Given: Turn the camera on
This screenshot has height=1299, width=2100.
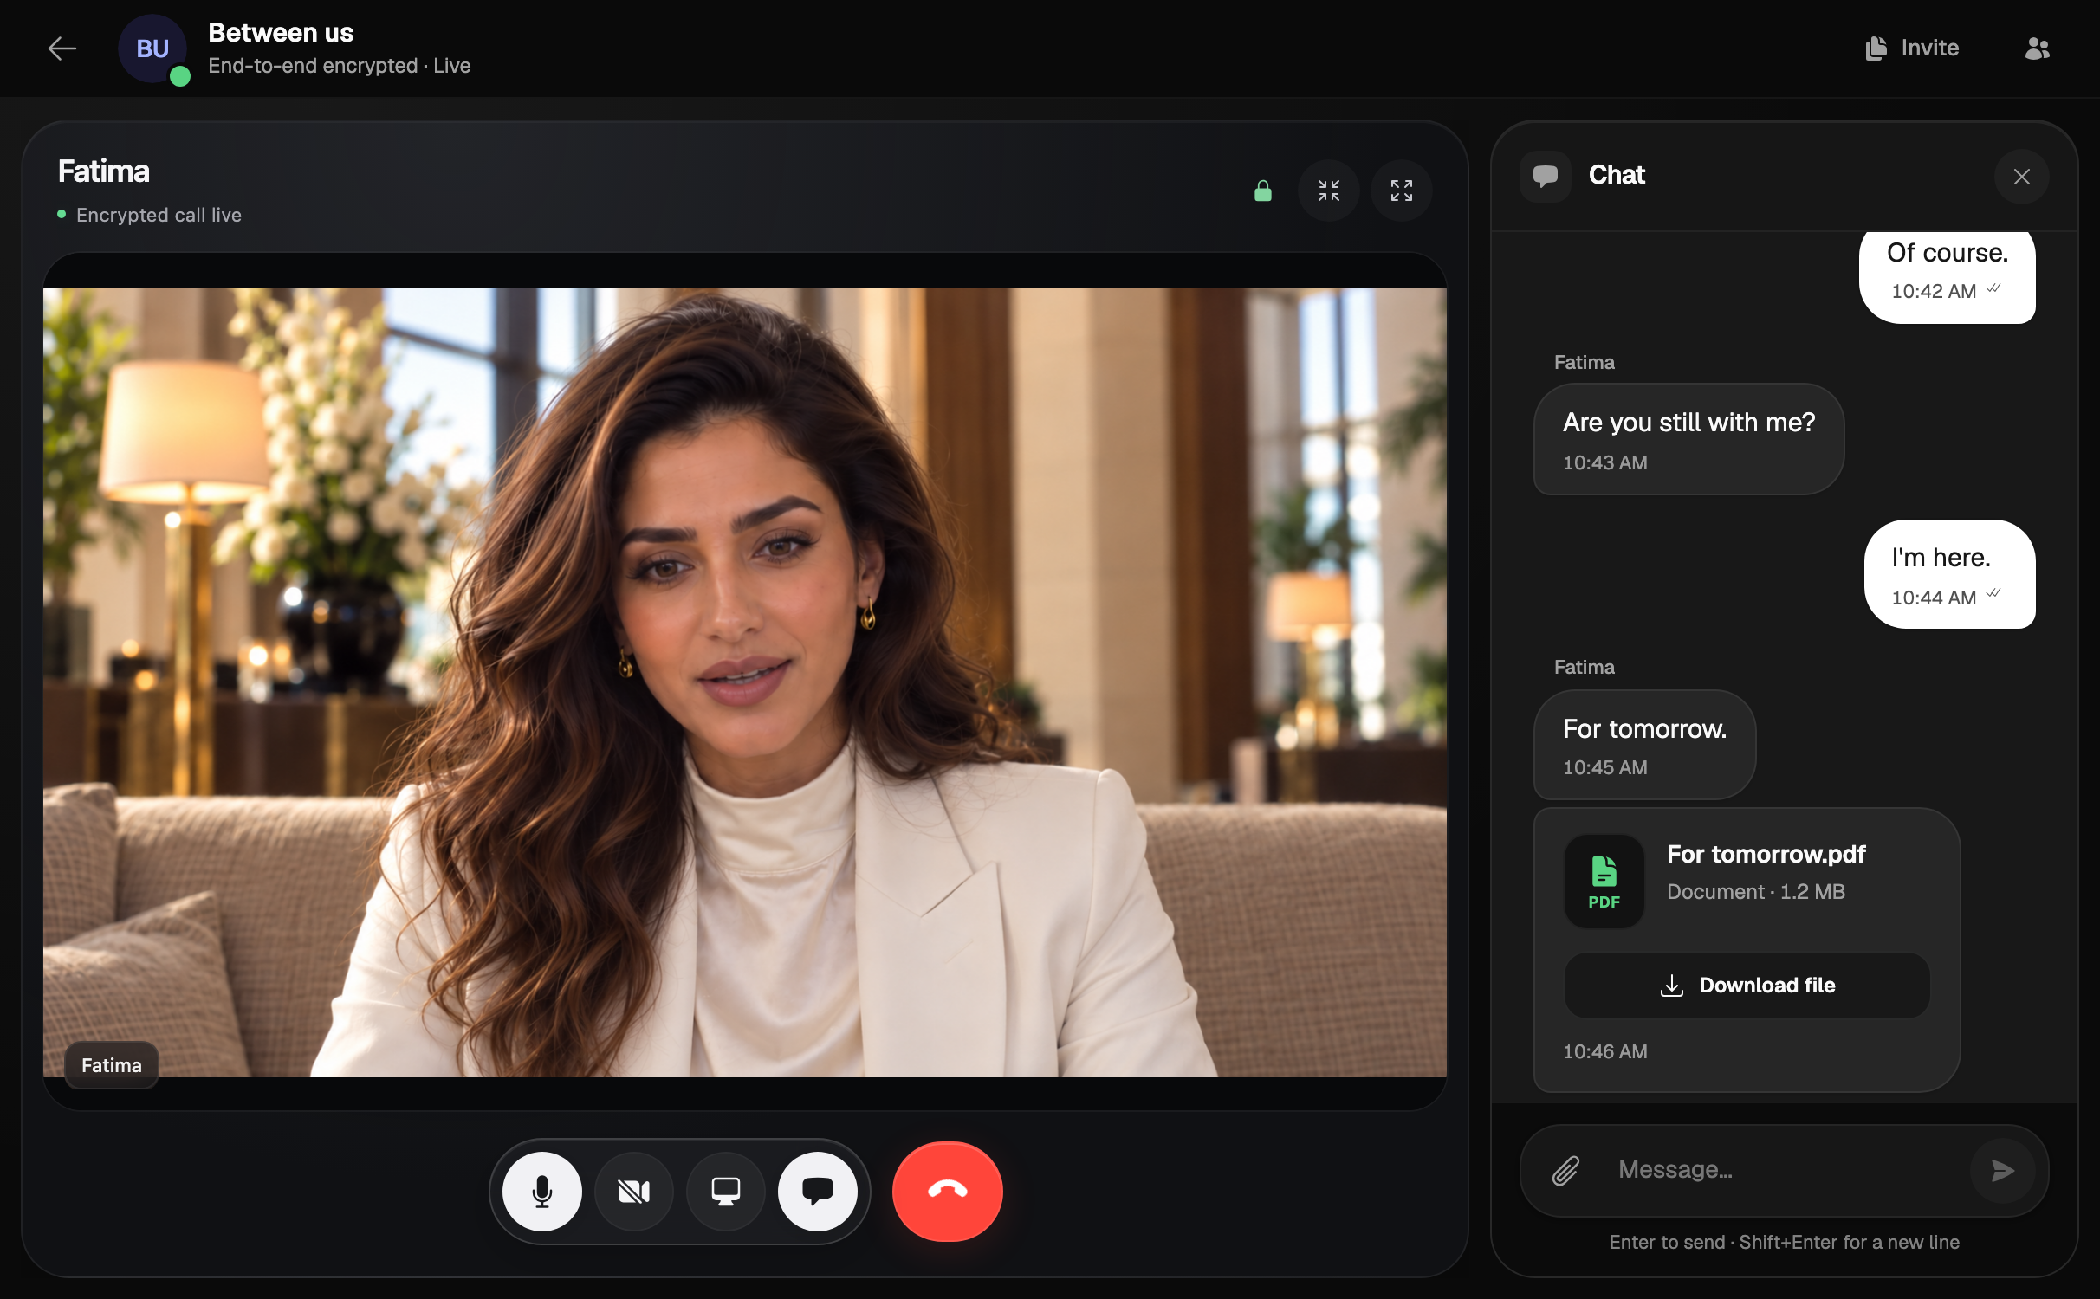Looking at the screenshot, I should pyautogui.click(x=634, y=1192).
